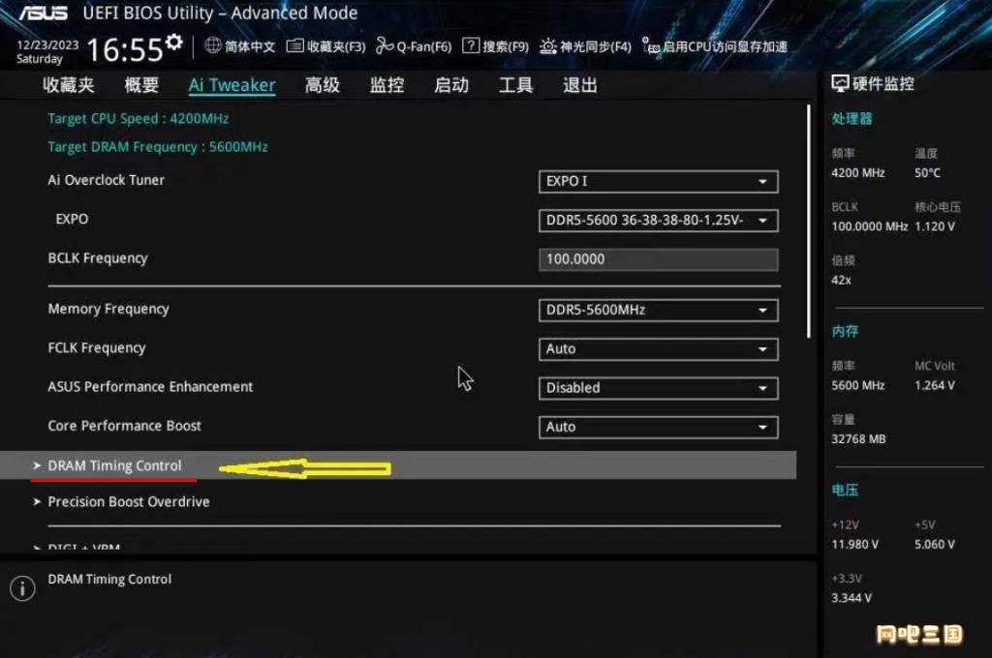Image resolution: width=992 pixels, height=658 pixels.
Task: Open the 高级 tab
Action: (322, 85)
